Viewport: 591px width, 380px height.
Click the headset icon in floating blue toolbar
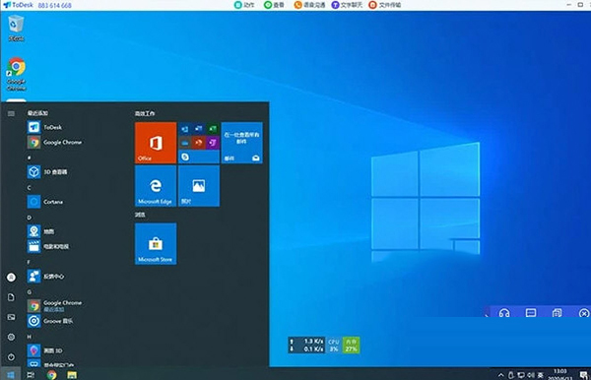click(x=504, y=313)
